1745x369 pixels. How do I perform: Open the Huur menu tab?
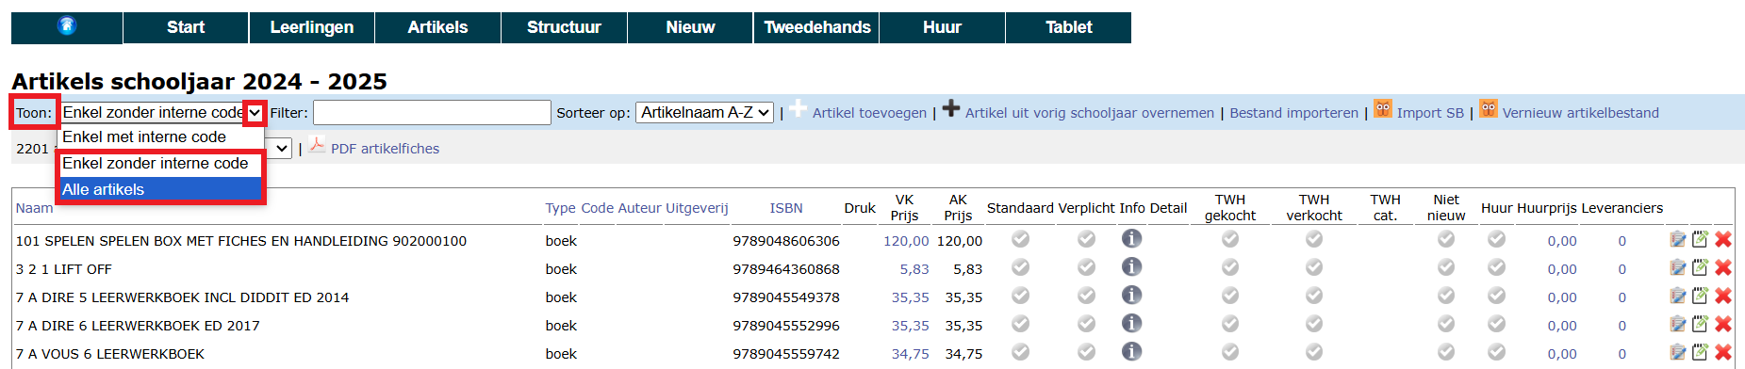(943, 27)
